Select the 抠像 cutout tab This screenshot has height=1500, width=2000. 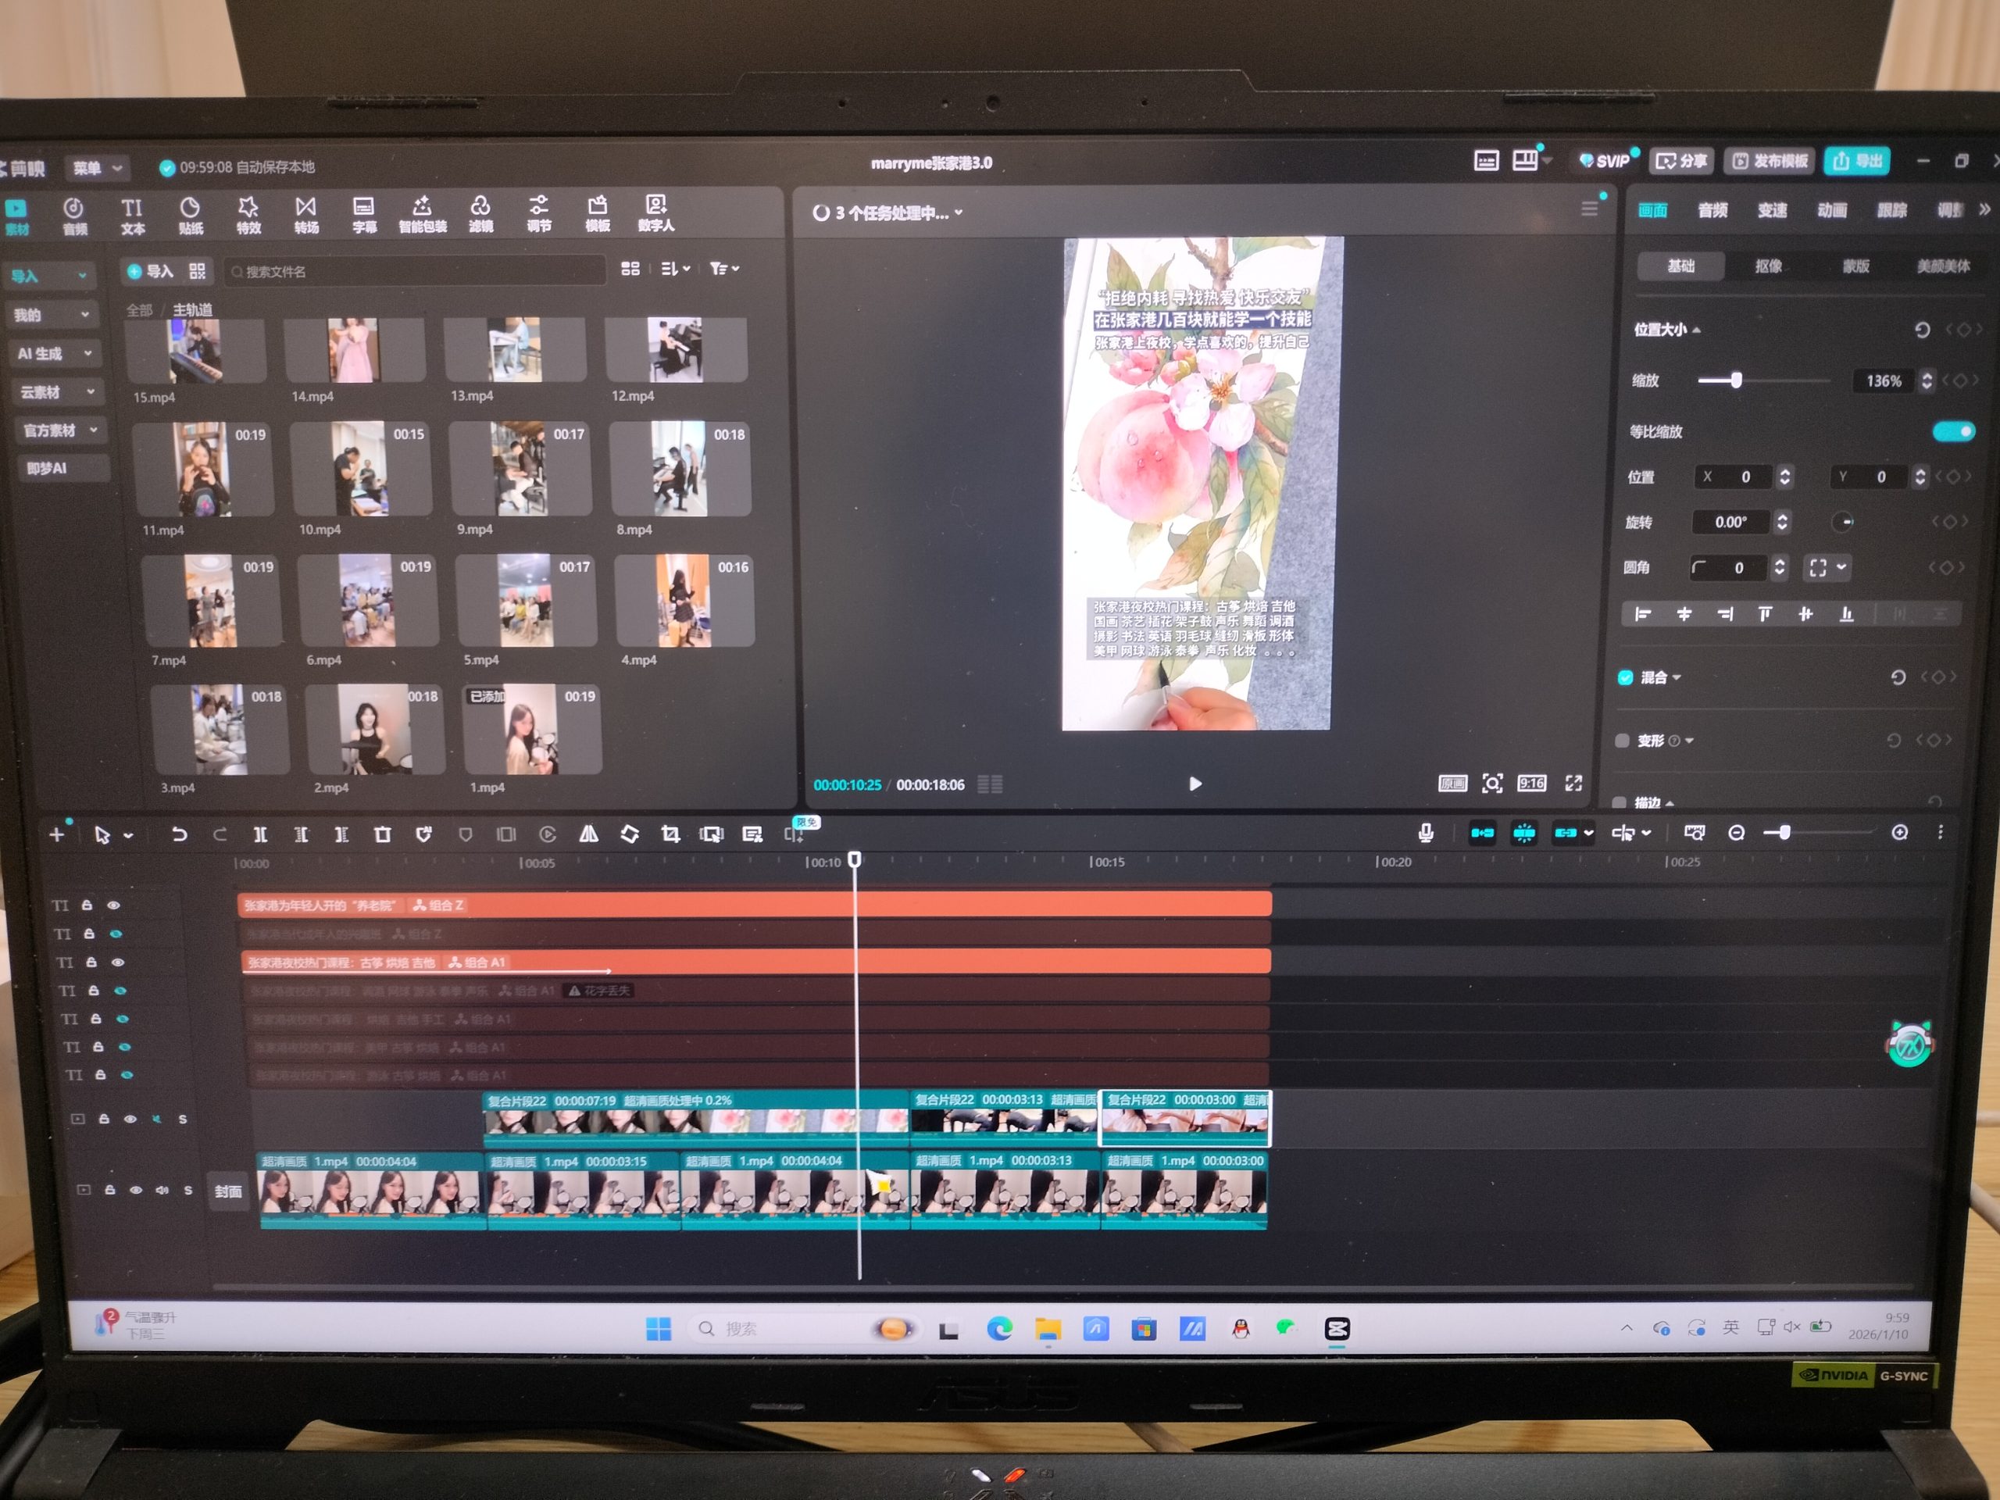(1768, 266)
